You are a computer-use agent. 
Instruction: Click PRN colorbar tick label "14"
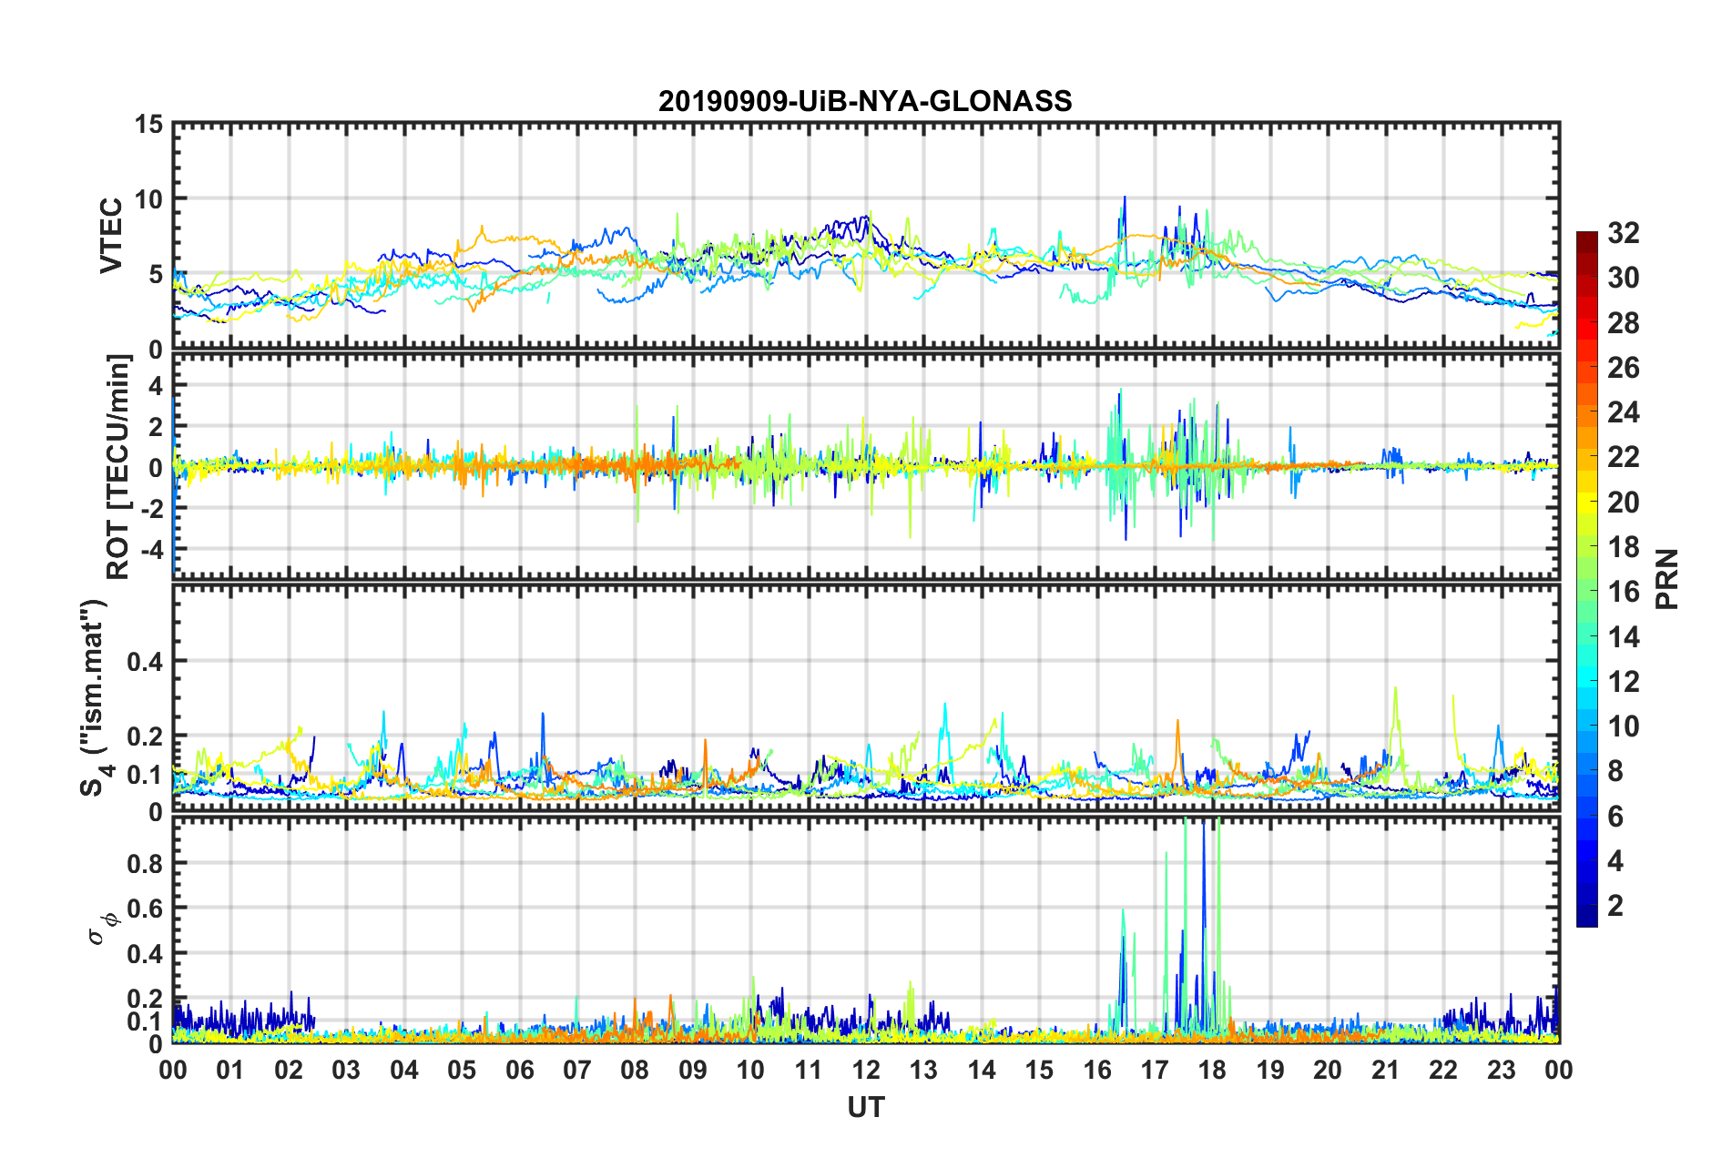(x=1623, y=637)
